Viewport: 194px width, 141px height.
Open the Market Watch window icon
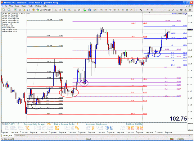[16, 10]
